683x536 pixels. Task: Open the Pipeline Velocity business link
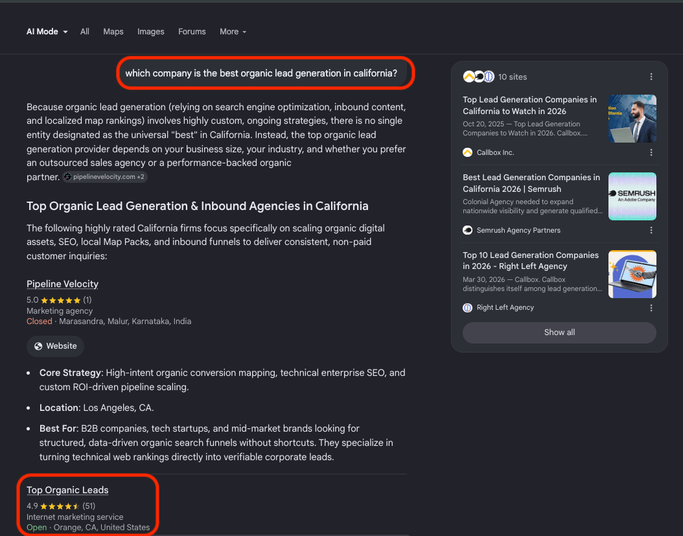pyautogui.click(x=62, y=284)
